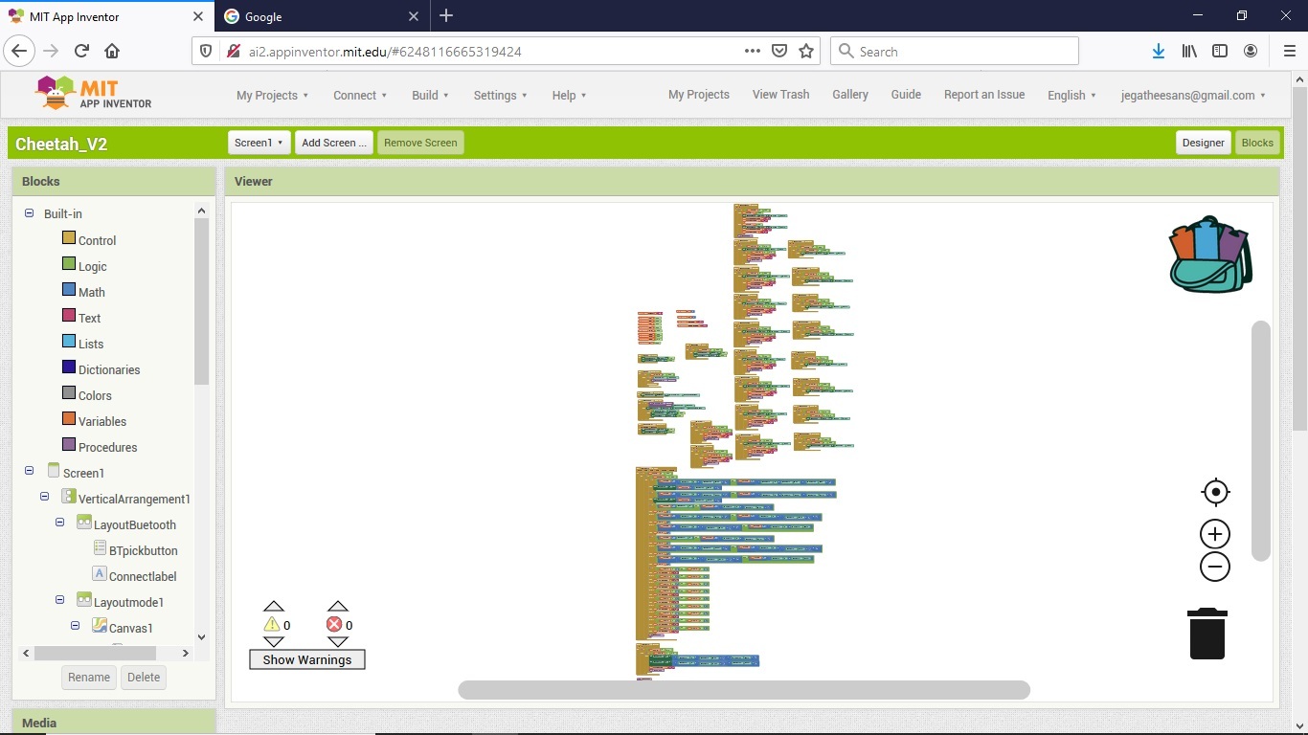This screenshot has height=735, width=1308.
Task: Collapse the LayoutBuetooth tree node
Action: coord(60,523)
